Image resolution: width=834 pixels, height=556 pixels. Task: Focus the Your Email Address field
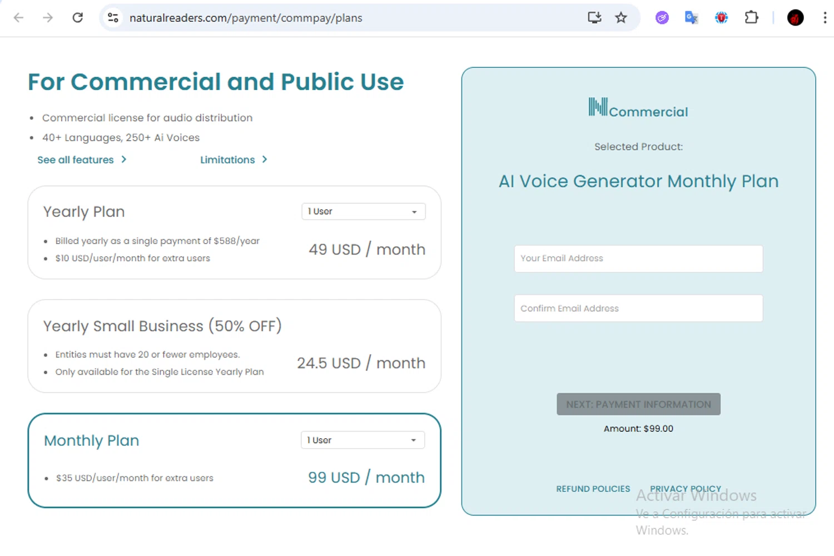click(x=638, y=259)
